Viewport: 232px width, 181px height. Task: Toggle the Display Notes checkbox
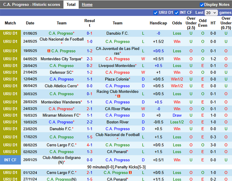(x=202, y=5)
